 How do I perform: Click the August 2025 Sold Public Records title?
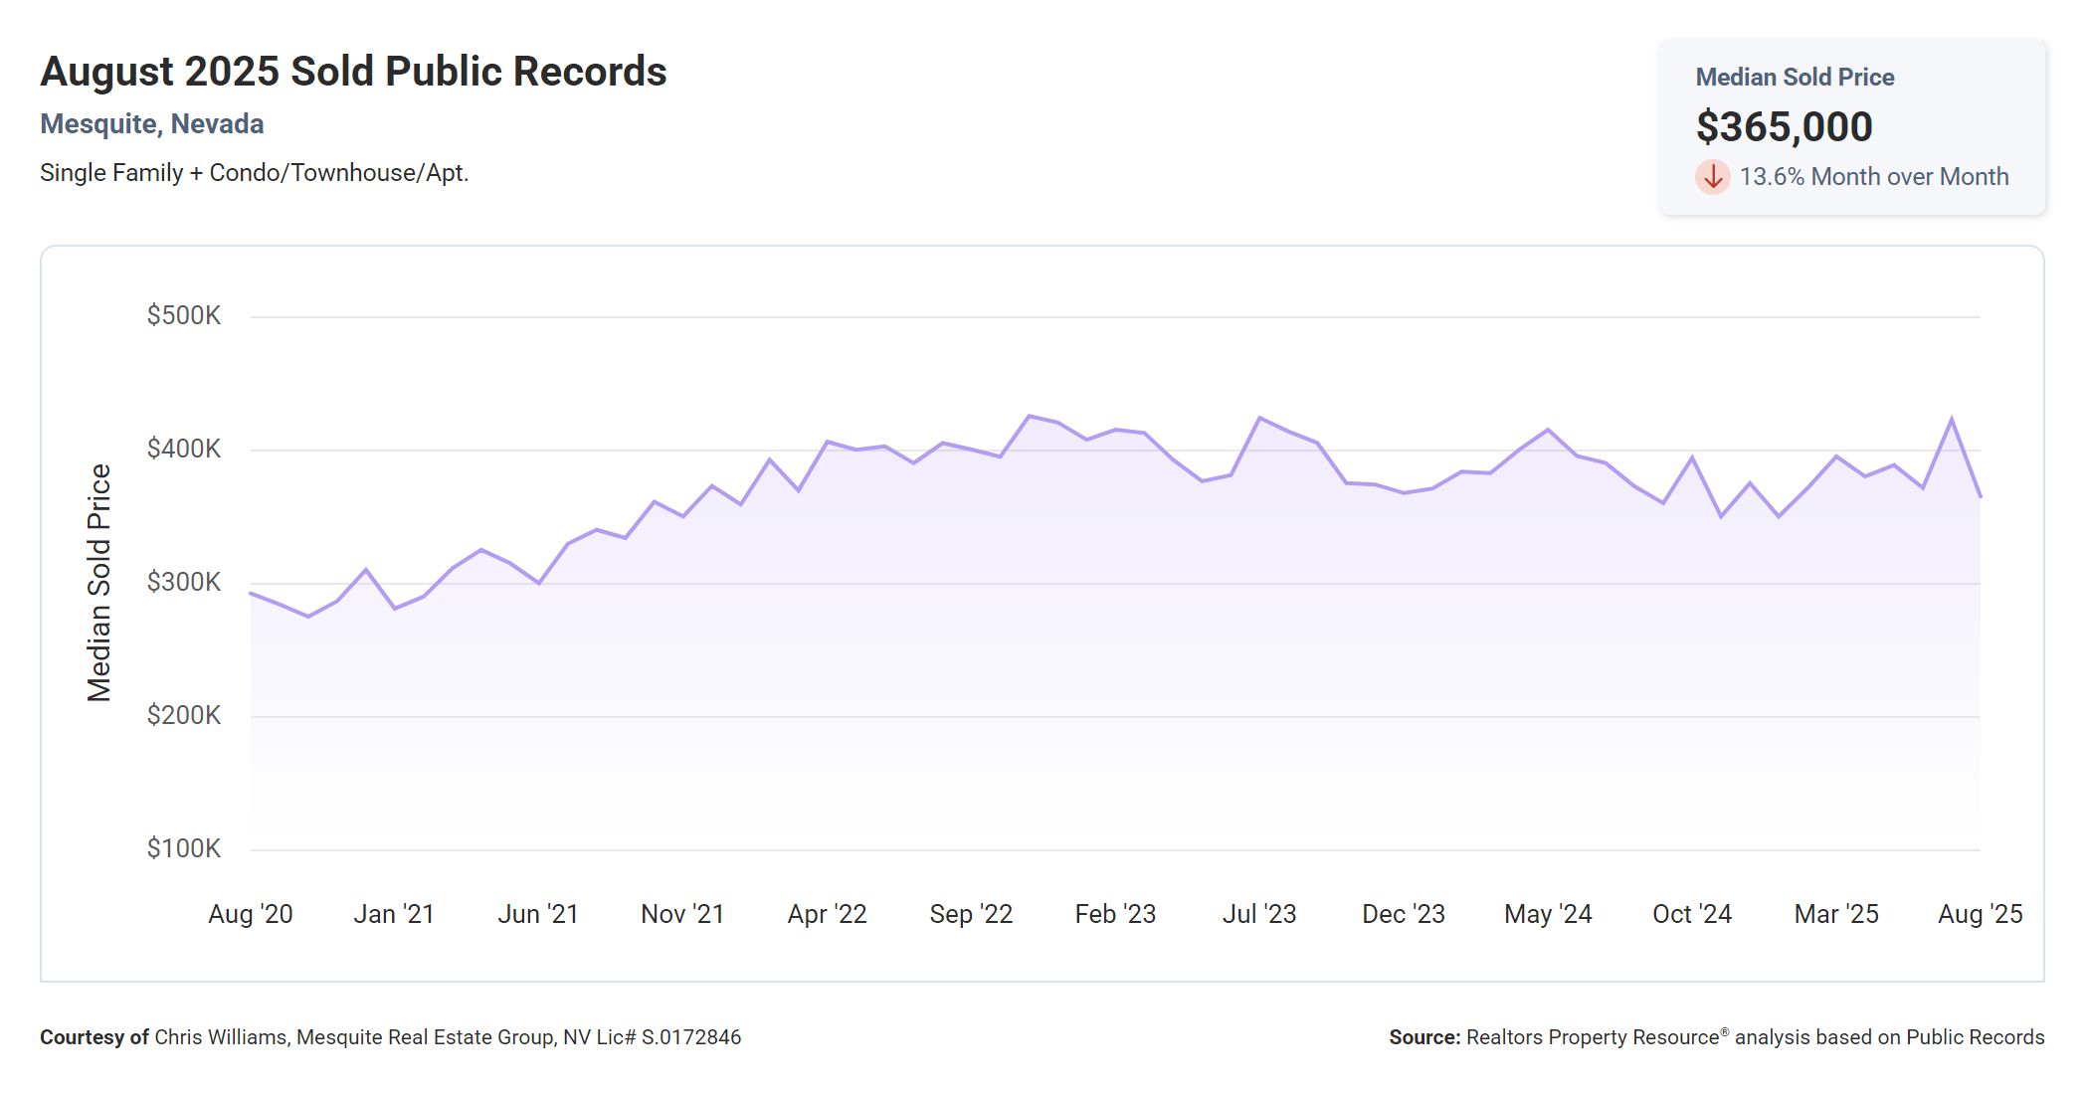pyautogui.click(x=353, y=72)
